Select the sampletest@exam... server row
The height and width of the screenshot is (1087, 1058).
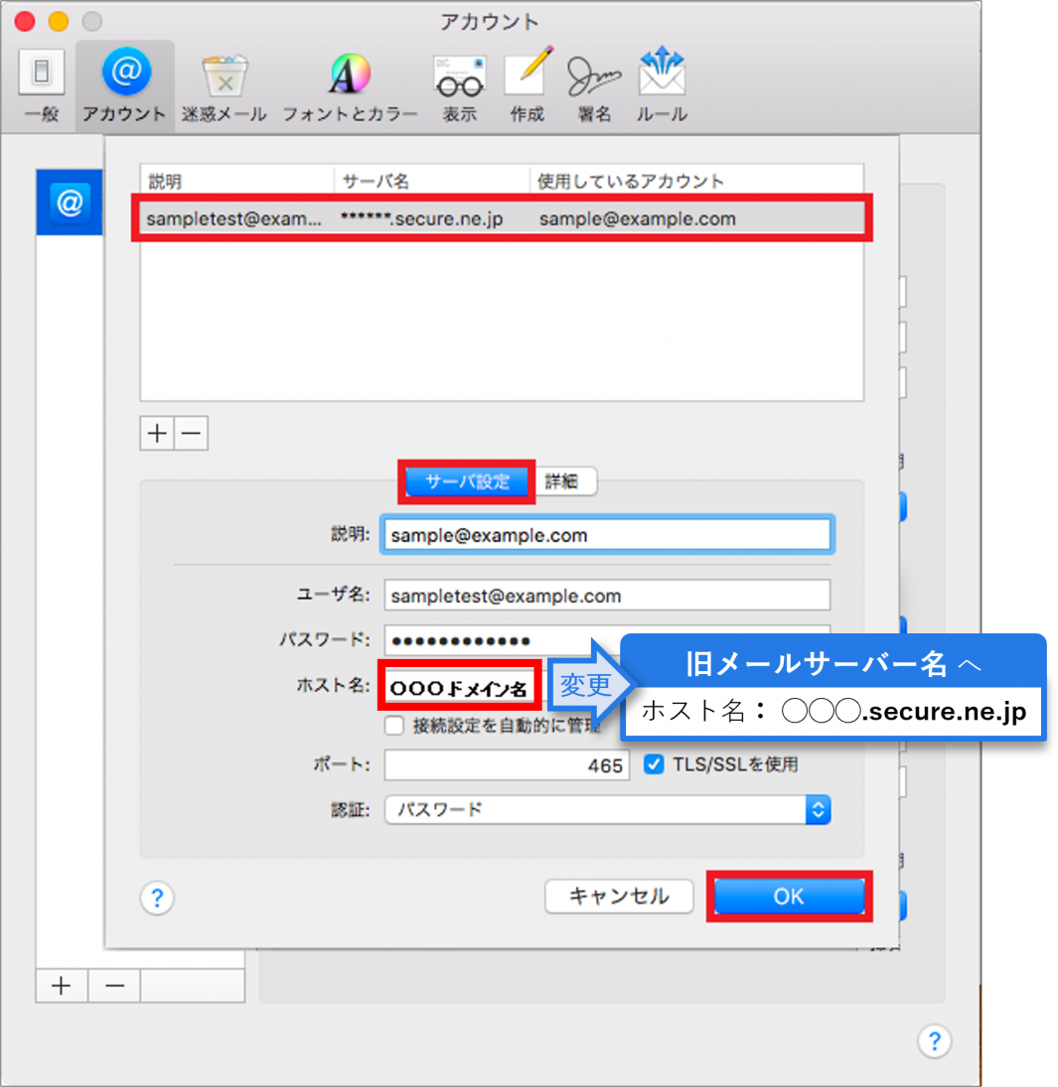click(502, 219)
